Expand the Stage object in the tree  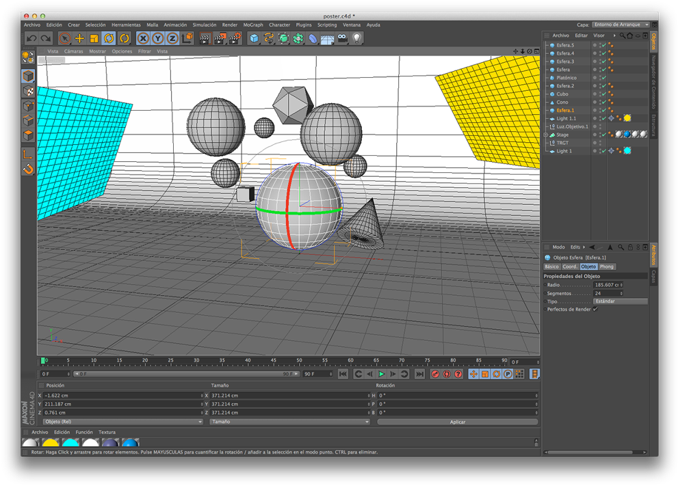click(x=546, y=135)
